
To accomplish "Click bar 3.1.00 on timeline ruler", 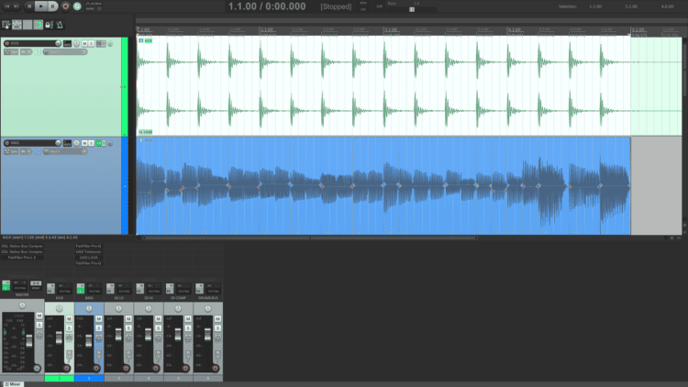I will (x=391, y=30).
